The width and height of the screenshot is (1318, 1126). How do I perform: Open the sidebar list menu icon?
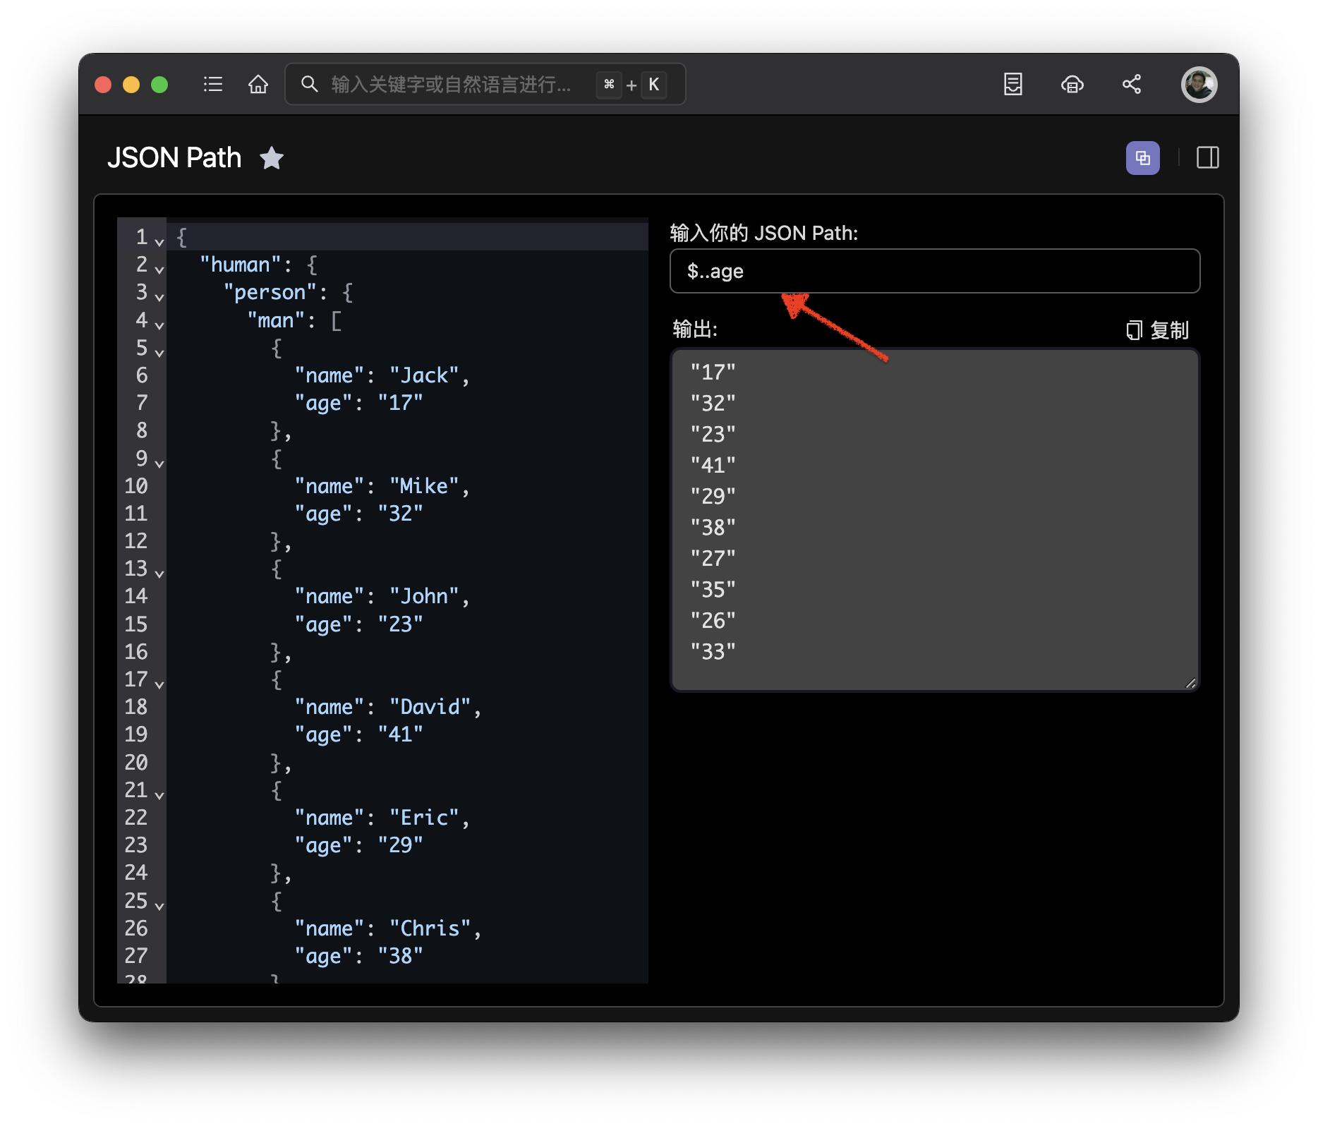click(x=212, y=85)
